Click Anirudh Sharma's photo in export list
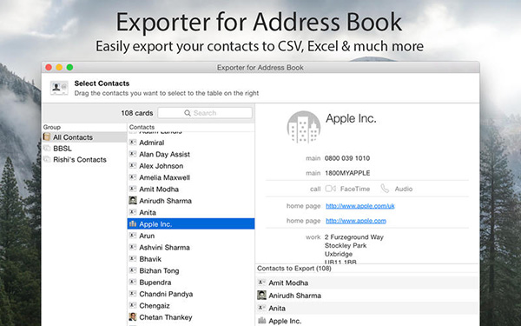521x326 pixels. [262, 295]
